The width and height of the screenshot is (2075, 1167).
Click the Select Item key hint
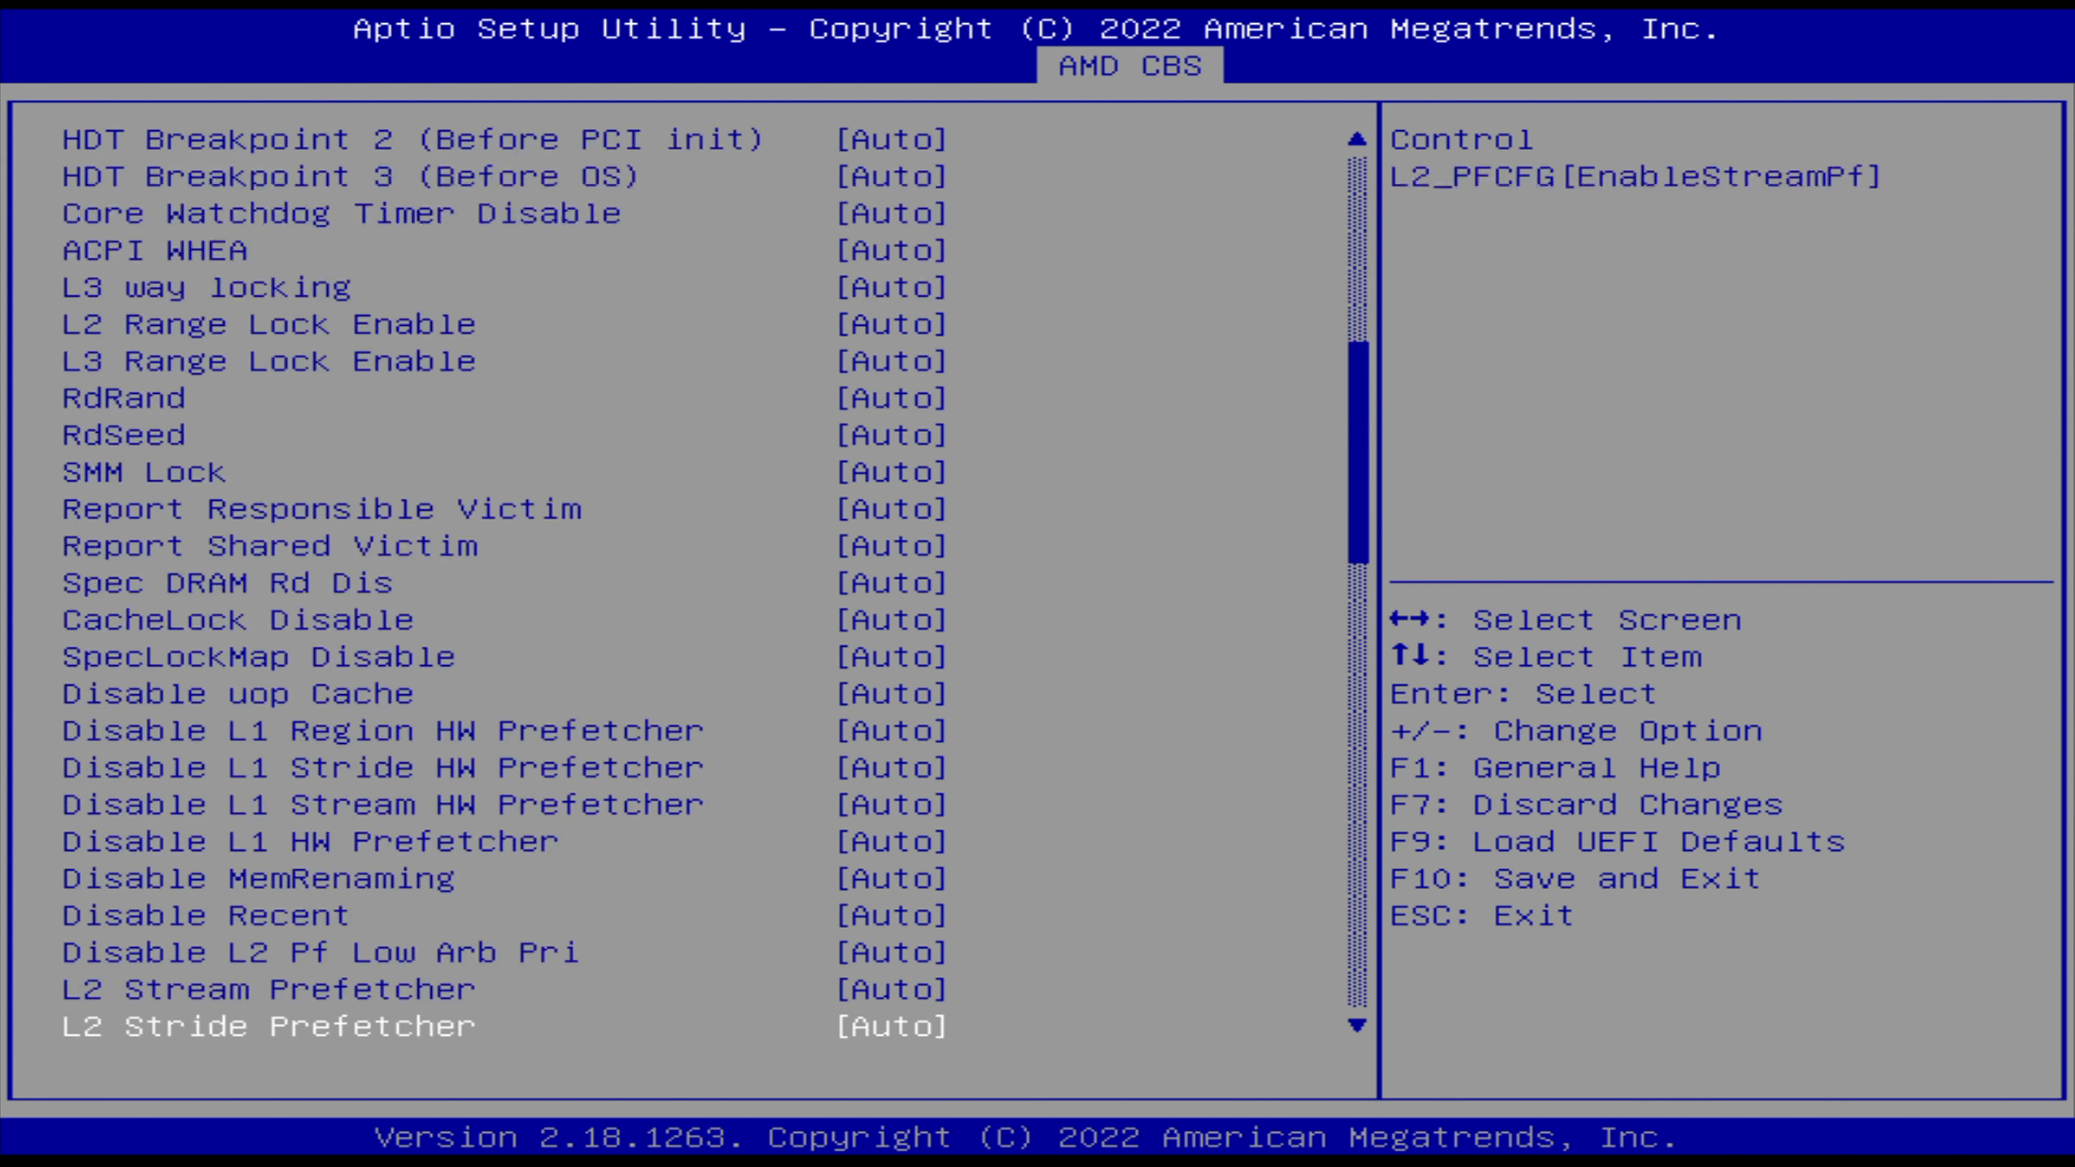(x=1547, y=657)
